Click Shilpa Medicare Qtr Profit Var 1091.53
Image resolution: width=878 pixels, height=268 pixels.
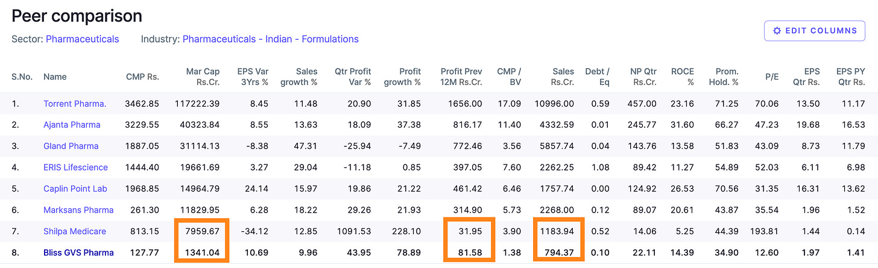[x=355, y=231]
